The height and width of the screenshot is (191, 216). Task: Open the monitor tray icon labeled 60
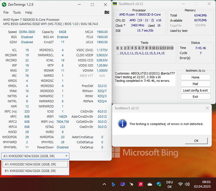pyautogui.click(x=122, y=184)
